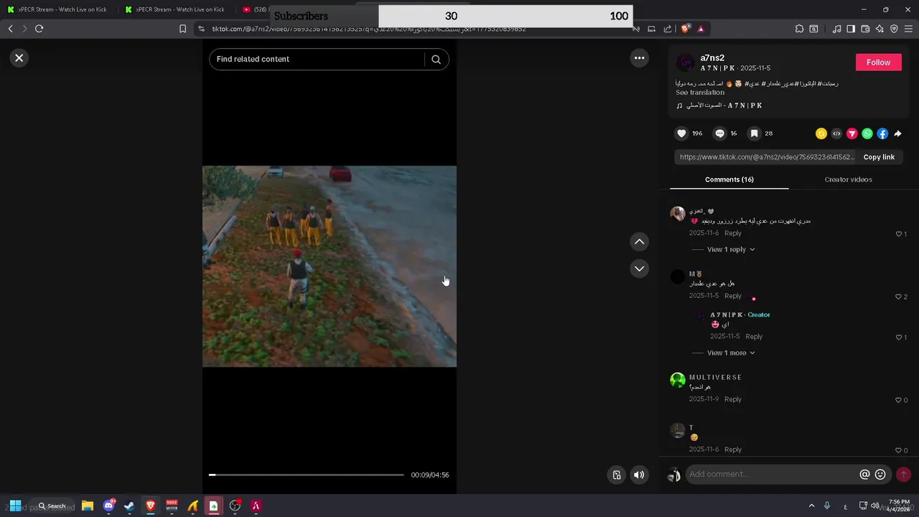Share the video to WhatsApp
The height and width of the screenshot is (517, 919).
[x=867, y=134]
